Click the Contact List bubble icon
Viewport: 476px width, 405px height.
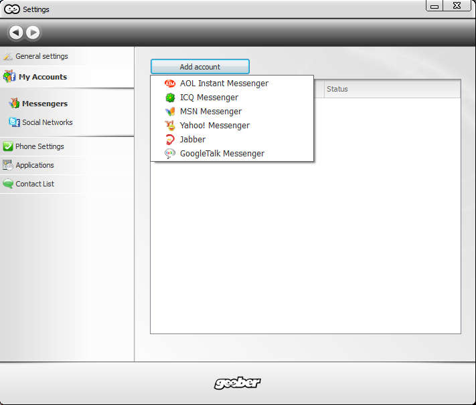tap(8, 184)
